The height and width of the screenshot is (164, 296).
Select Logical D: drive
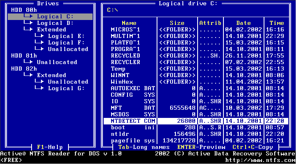coord(55,23)
